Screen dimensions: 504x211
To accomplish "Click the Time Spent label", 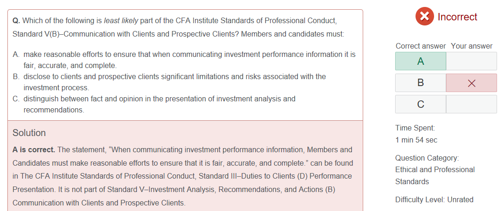I will pos(415,128).
